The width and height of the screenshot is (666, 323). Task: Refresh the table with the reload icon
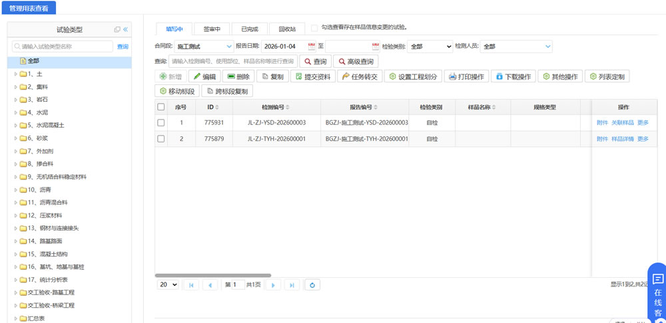[312, 284]
